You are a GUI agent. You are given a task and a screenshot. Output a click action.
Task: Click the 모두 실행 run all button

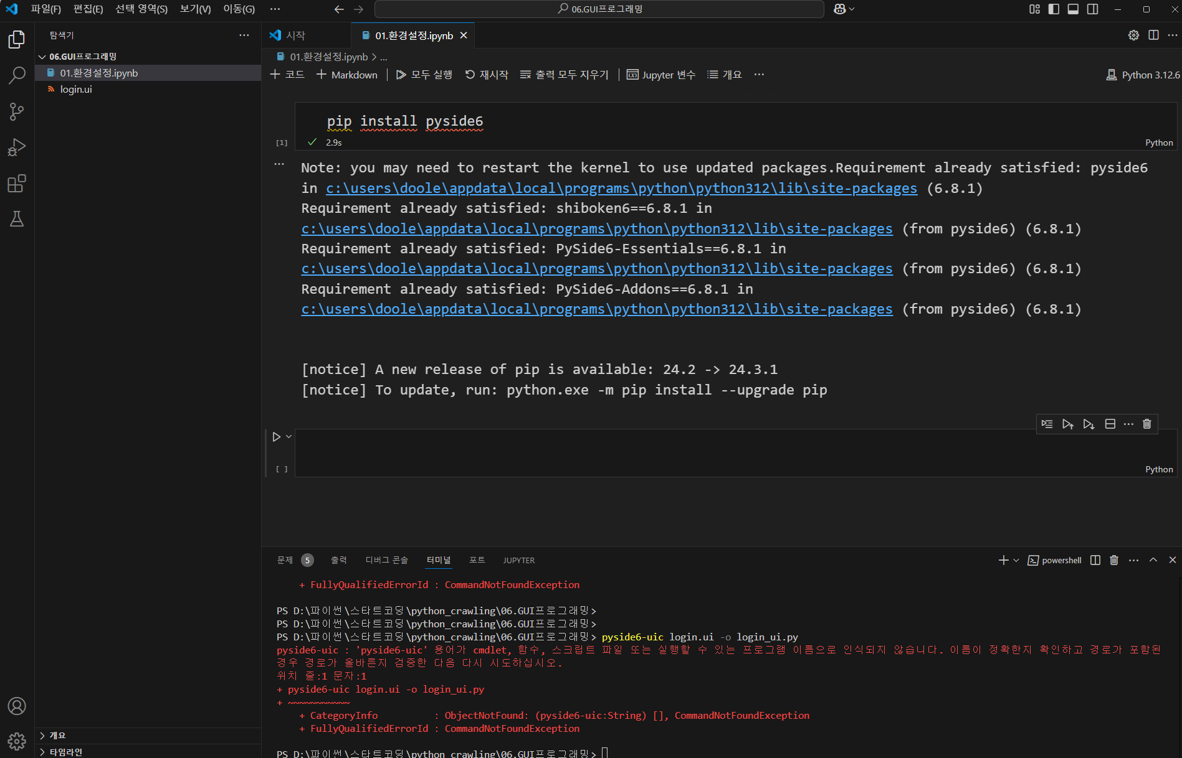pos(424,75)
